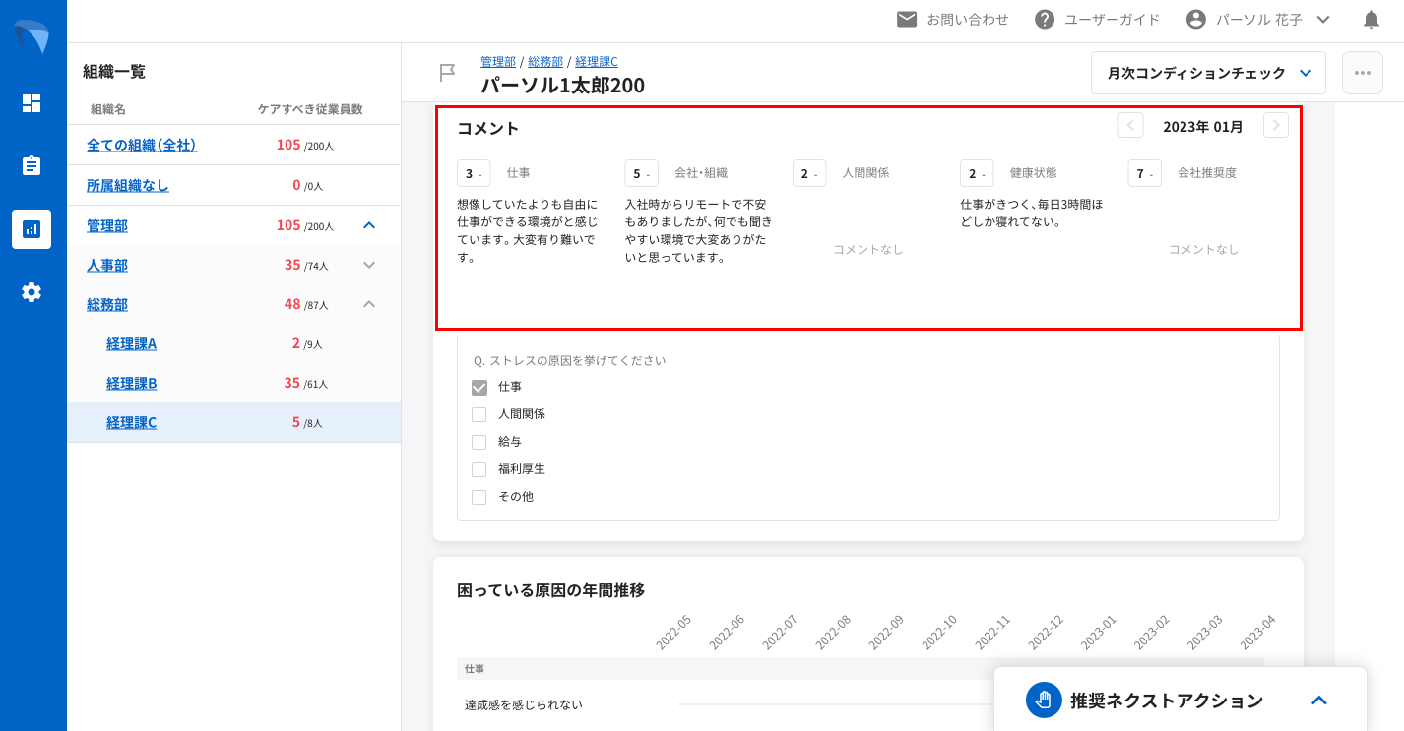Open settings gear in left sidebar
The image size is (1404, 731).
coord(32,292)
